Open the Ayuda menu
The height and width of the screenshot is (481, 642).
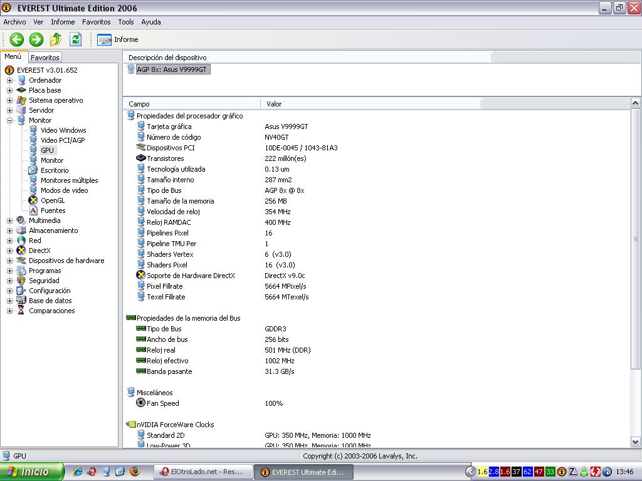pos(151,22)
